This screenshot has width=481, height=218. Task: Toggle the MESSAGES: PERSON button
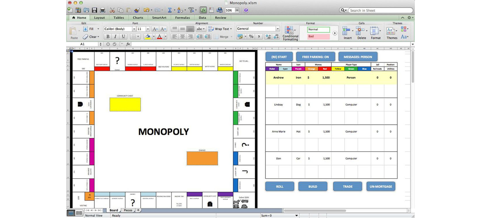tap(358, 57)
